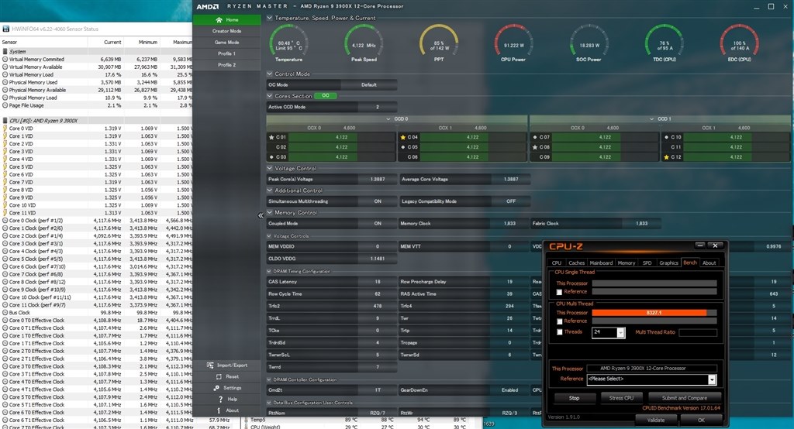Click the Stress CPU button
Image resolution: width=794 pixels, height=429 pixels.
pyautogui.click(x=621, y=398)
